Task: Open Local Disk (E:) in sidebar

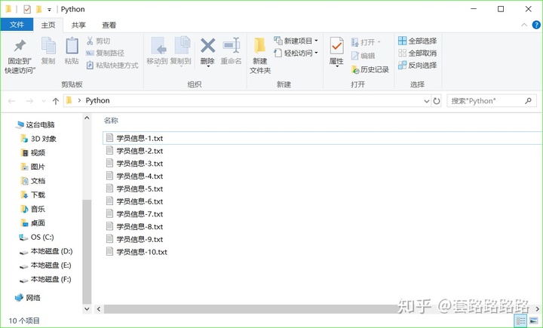Action: pyautogui.click(x=46, y=265)
